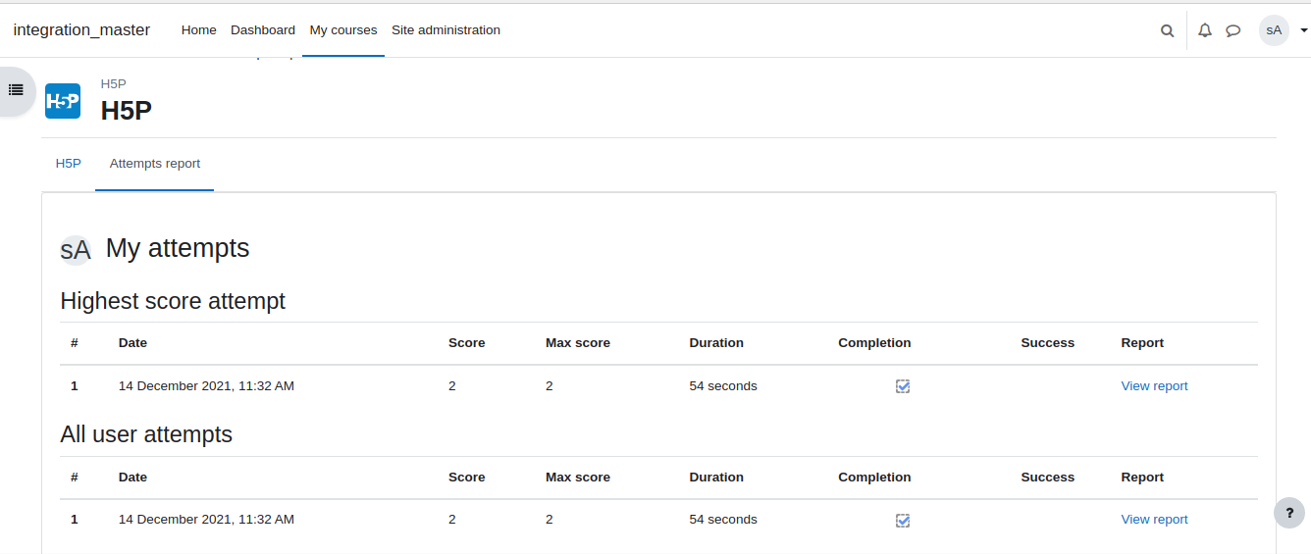
Task: Click the integration_master site name
Action: (81, 30)
